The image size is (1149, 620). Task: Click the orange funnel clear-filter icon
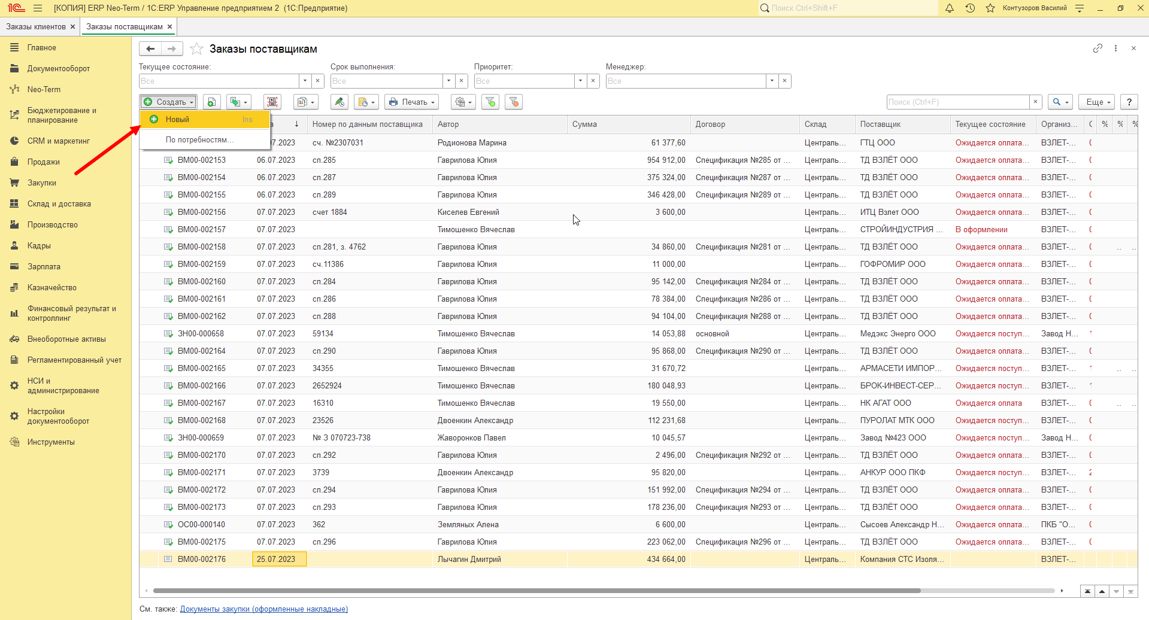click(x=514, y=102)
